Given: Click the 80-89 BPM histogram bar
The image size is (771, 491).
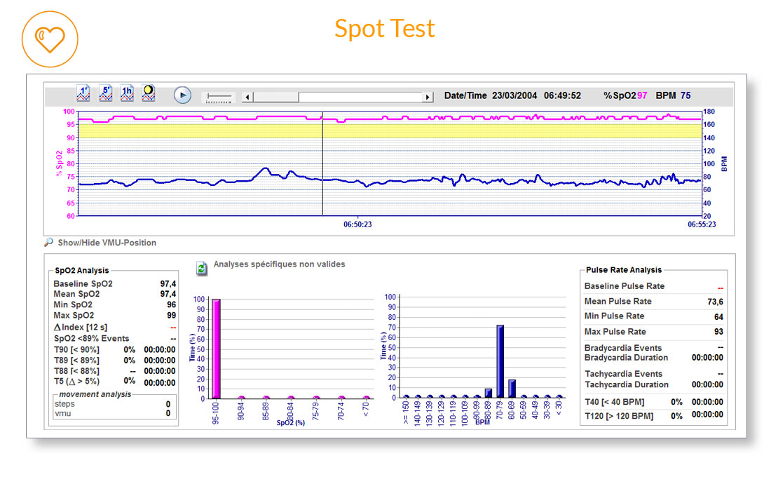Looking at the screenshot, I should tap(489, 393).
